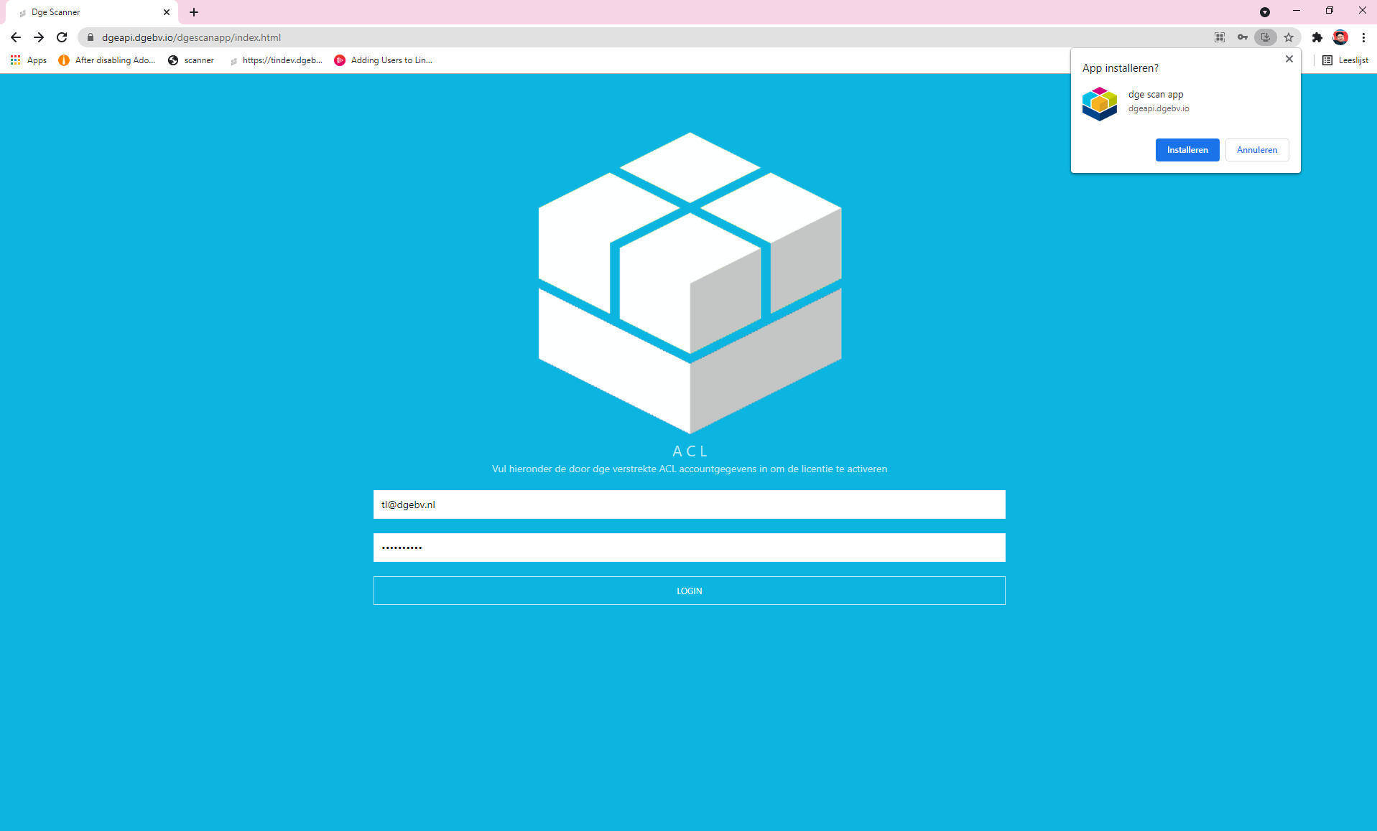The image size is (1377, 831).
Task: Open saved passwords key icon
Action: coord(1242,37)
